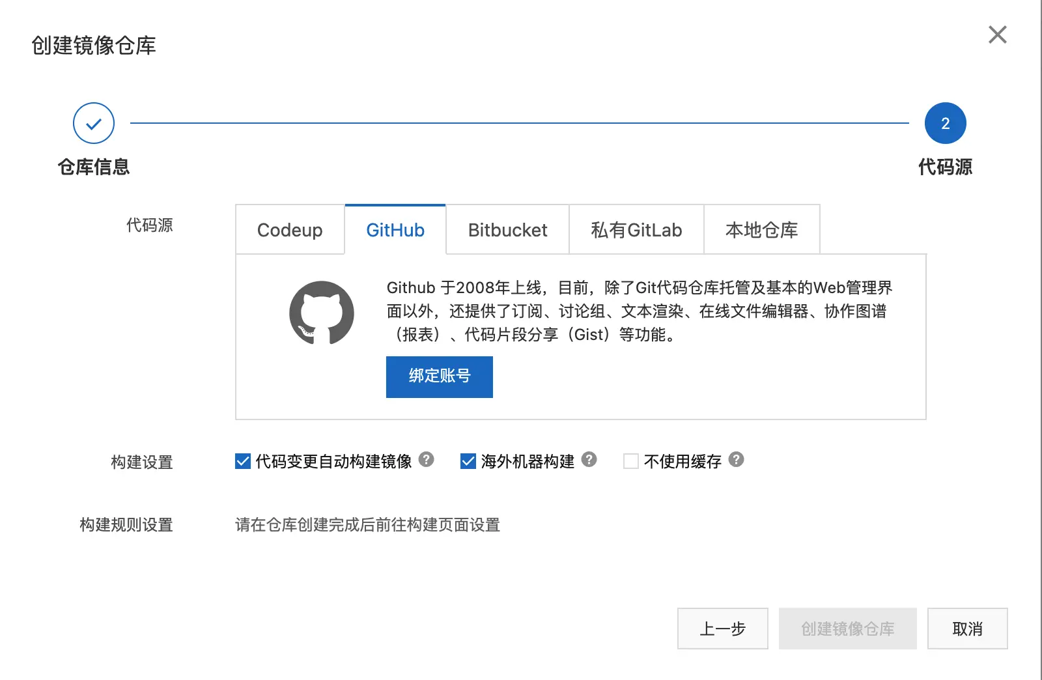Click the 代码源 step label under circle 2

point(945,167)
